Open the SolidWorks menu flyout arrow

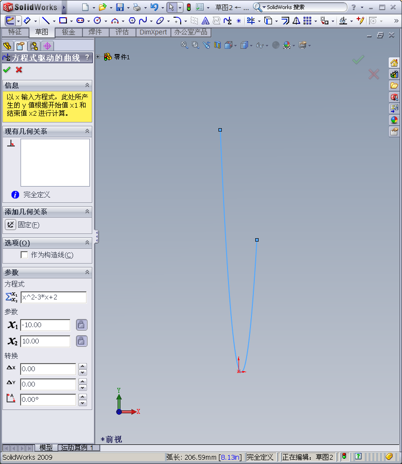pyautogui.click(x=64, y=7)
